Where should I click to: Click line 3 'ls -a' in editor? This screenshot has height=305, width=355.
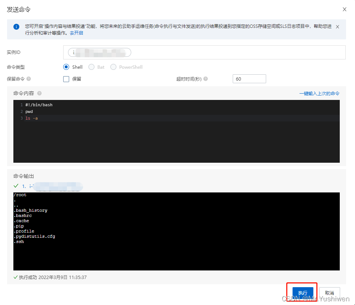coord(32,118)
